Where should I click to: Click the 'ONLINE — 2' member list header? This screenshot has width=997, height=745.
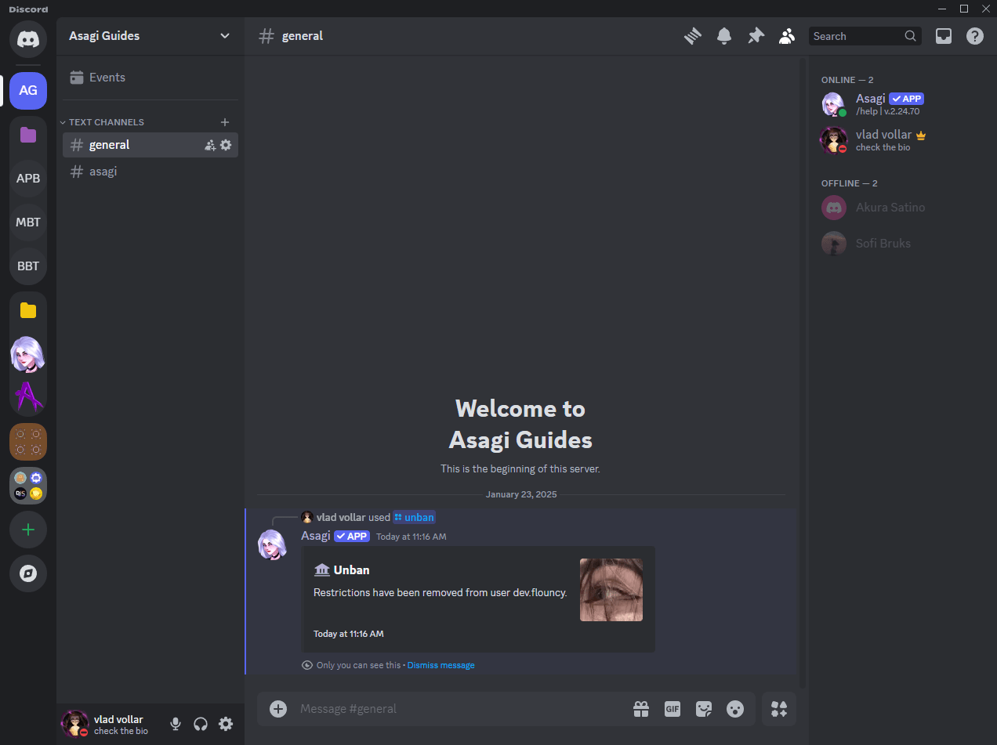point(847,80)
